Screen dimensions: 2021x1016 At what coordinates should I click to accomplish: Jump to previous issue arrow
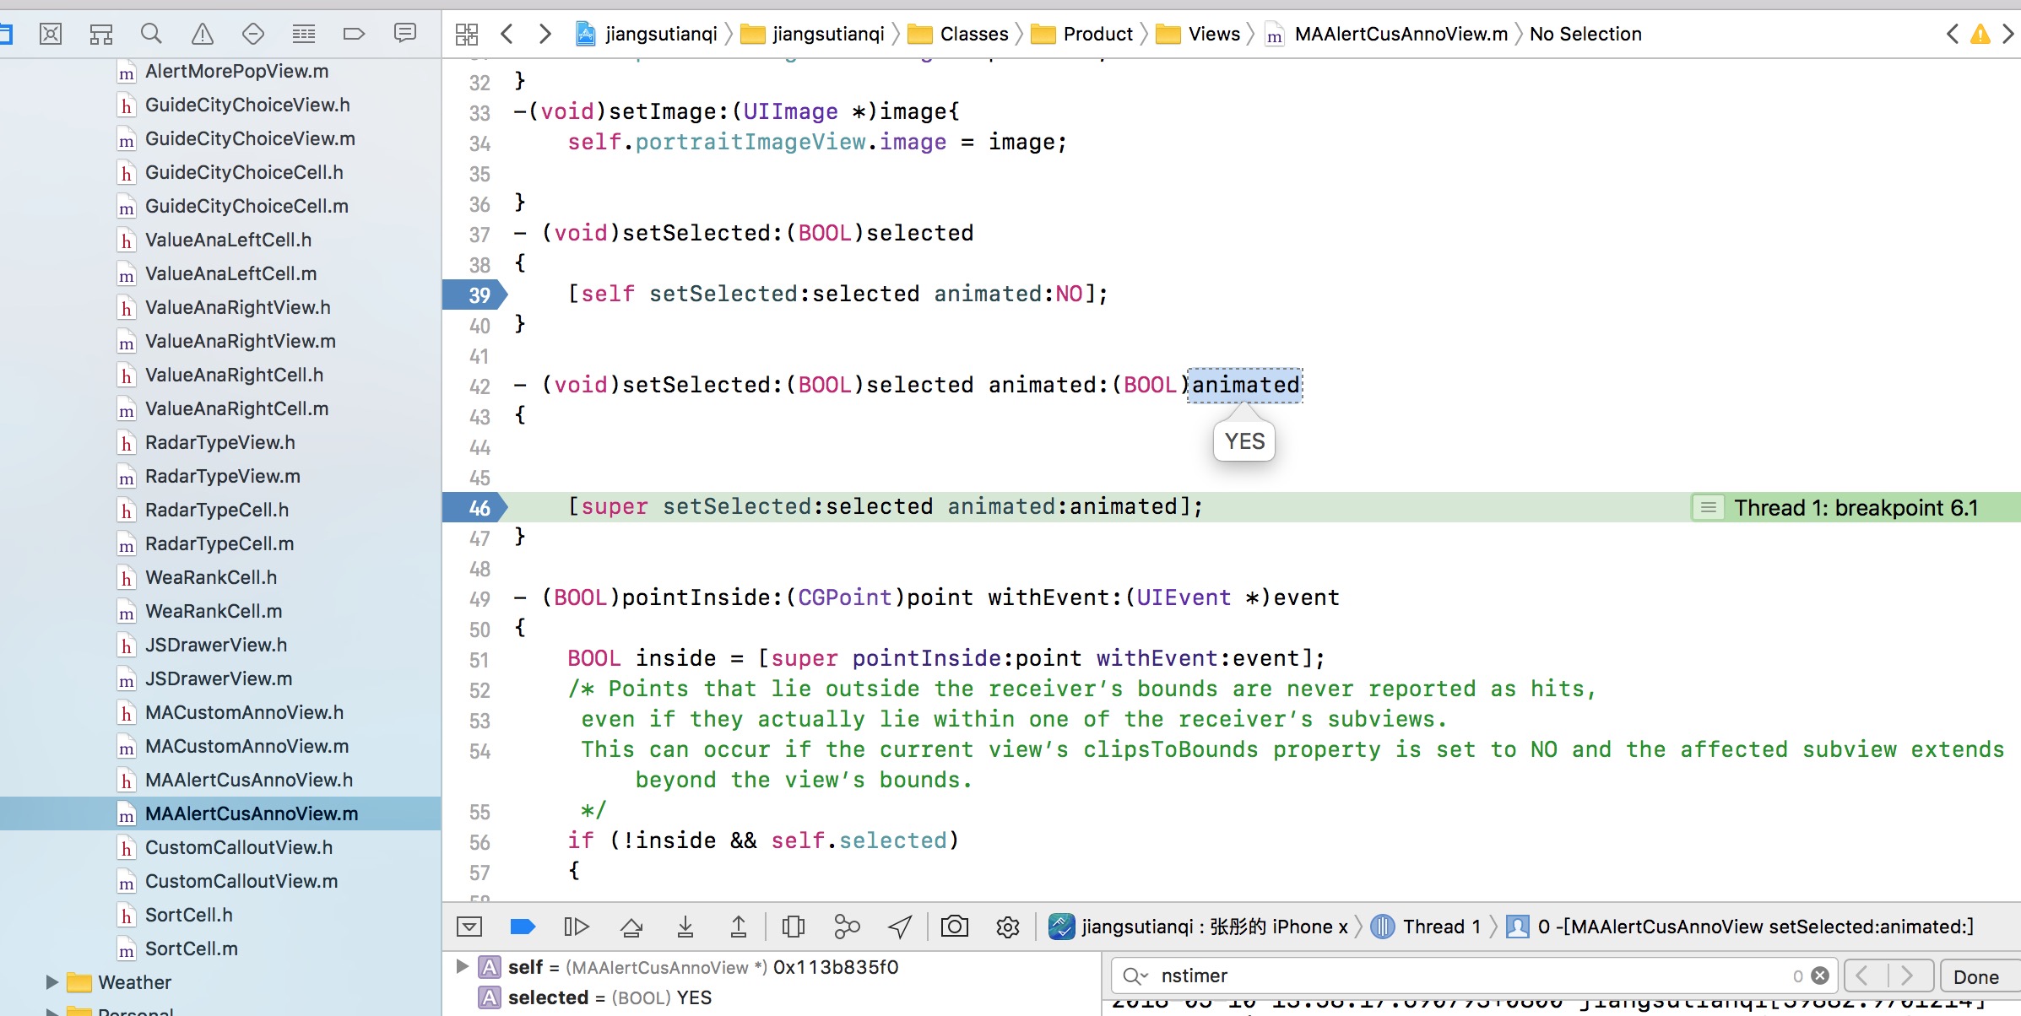click(1952, 34)
